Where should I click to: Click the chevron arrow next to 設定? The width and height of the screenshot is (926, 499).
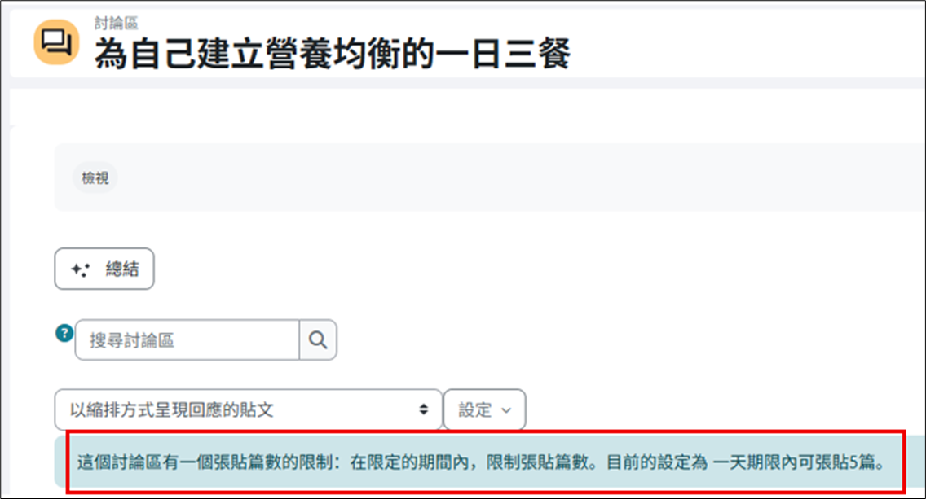tap(506, 410)
